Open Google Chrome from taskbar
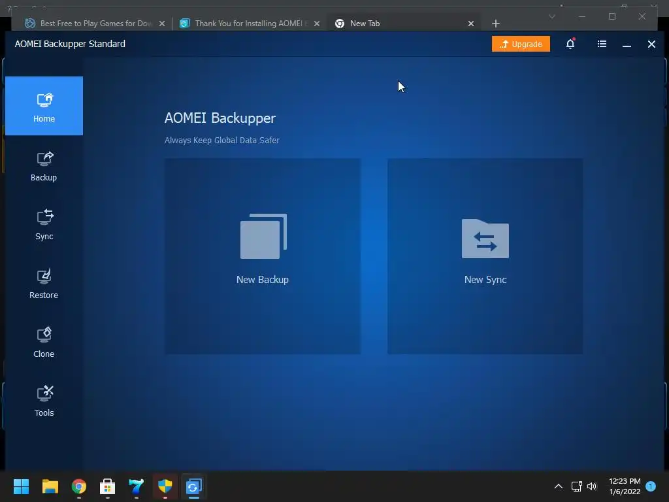Image resolution: width=669 pixels, height=502 pixels. pos(79,486)
